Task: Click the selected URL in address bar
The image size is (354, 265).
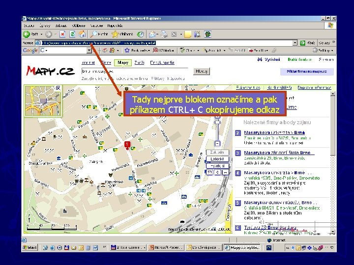Action: click(x=99, y=43)
